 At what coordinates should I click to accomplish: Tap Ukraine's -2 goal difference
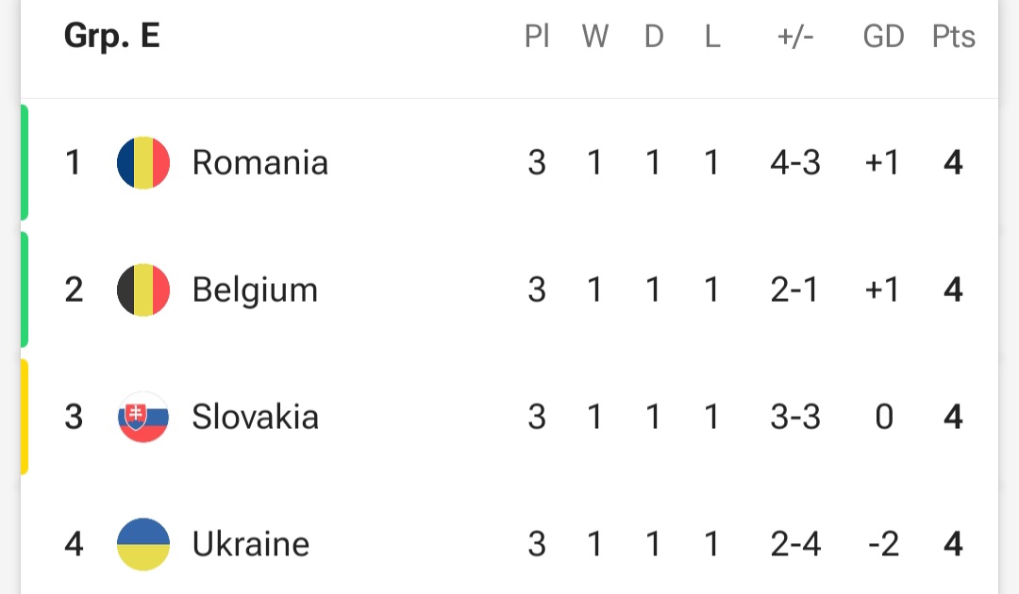[x=884, y=544]
